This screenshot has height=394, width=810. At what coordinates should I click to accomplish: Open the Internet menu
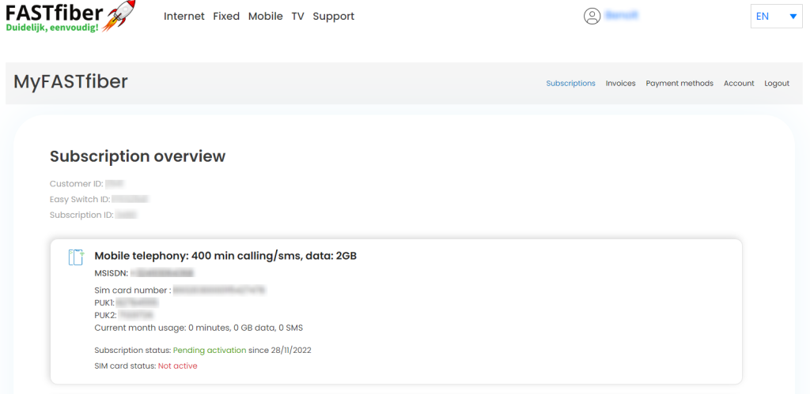pyautogui.click(x=184, y=16)
